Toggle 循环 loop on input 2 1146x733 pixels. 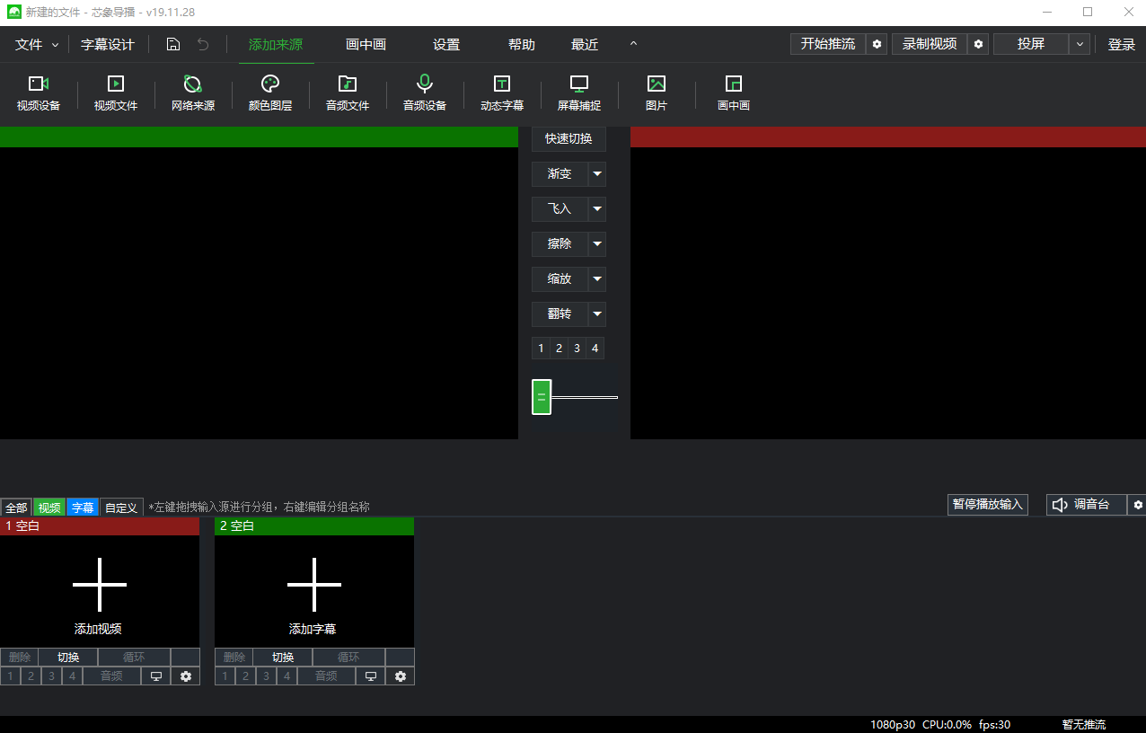[x=348, y=658]
